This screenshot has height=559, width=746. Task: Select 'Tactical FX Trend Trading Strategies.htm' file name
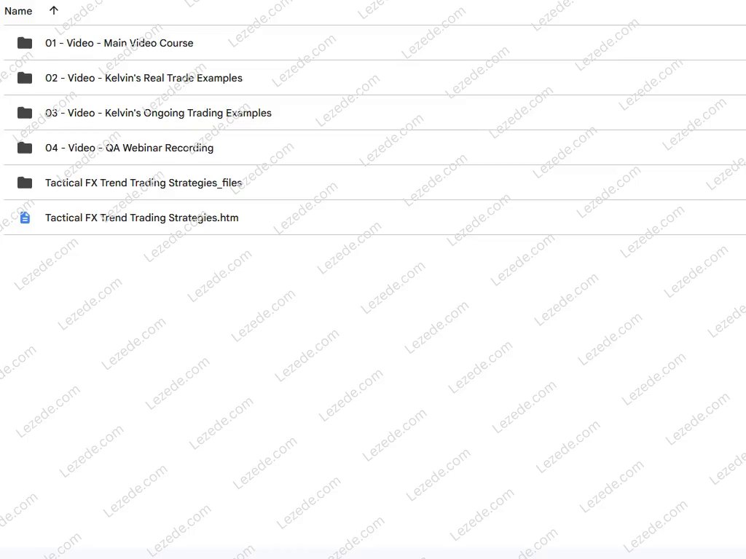(142, 218)
